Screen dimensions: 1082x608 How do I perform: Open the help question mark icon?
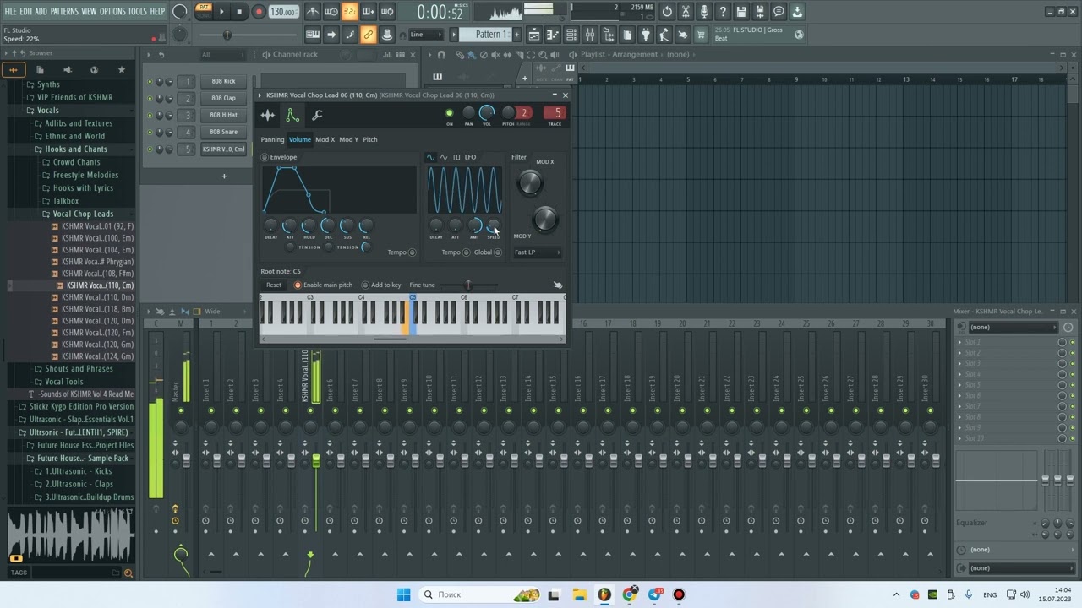(723, 12)
